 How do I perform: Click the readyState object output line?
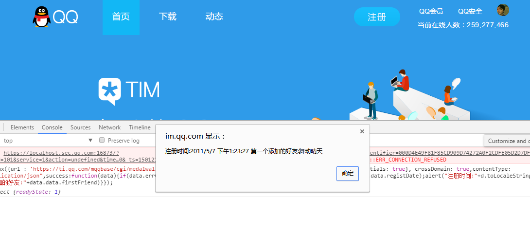tap(31, 192)
